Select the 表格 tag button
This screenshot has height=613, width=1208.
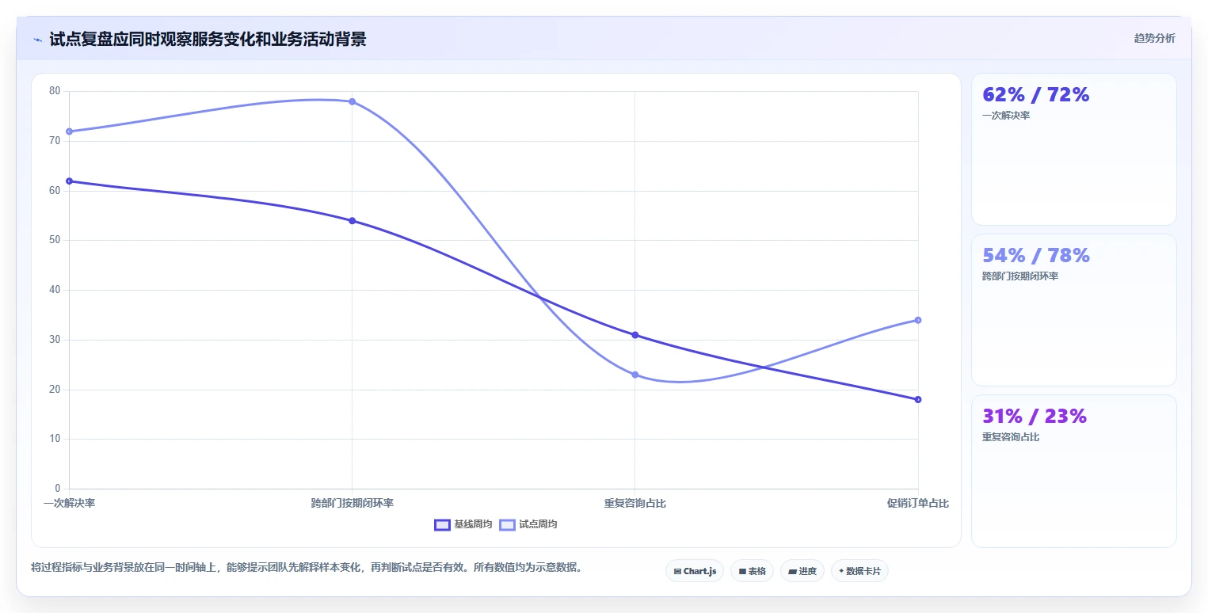[752, 571]
